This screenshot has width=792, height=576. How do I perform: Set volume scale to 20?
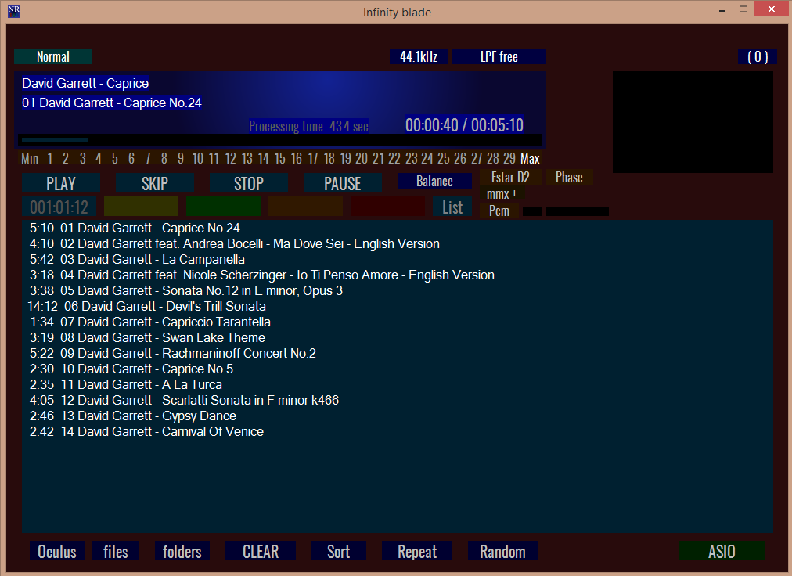click(x=362, y=159)
